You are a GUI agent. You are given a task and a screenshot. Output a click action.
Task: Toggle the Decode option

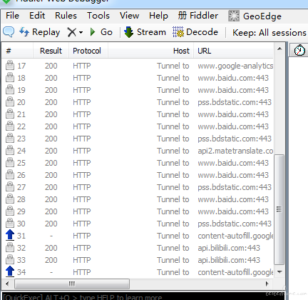pyautogui.click(x=195, y=32)
